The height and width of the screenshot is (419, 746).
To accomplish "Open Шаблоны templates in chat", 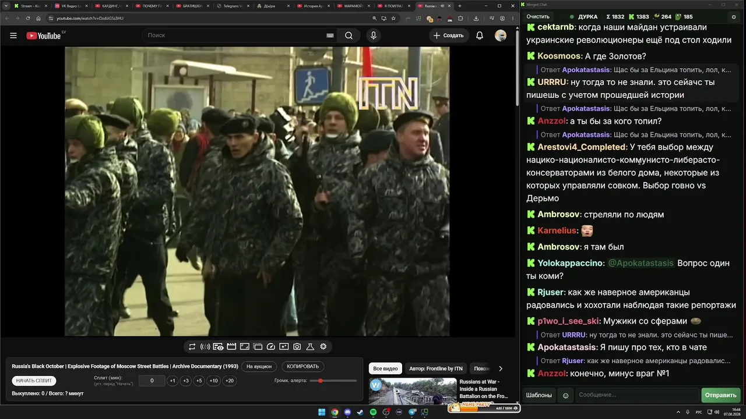I will coord(539,395).
